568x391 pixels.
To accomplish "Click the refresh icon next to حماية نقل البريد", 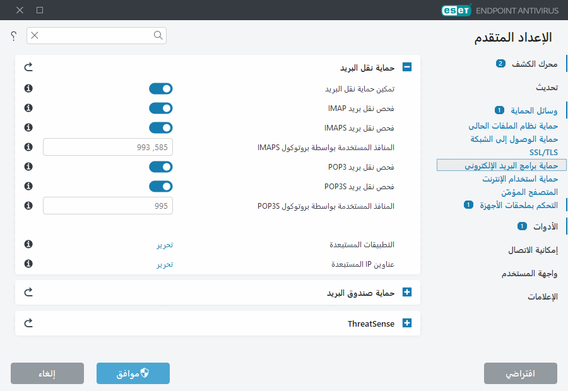I will point(28,66).
